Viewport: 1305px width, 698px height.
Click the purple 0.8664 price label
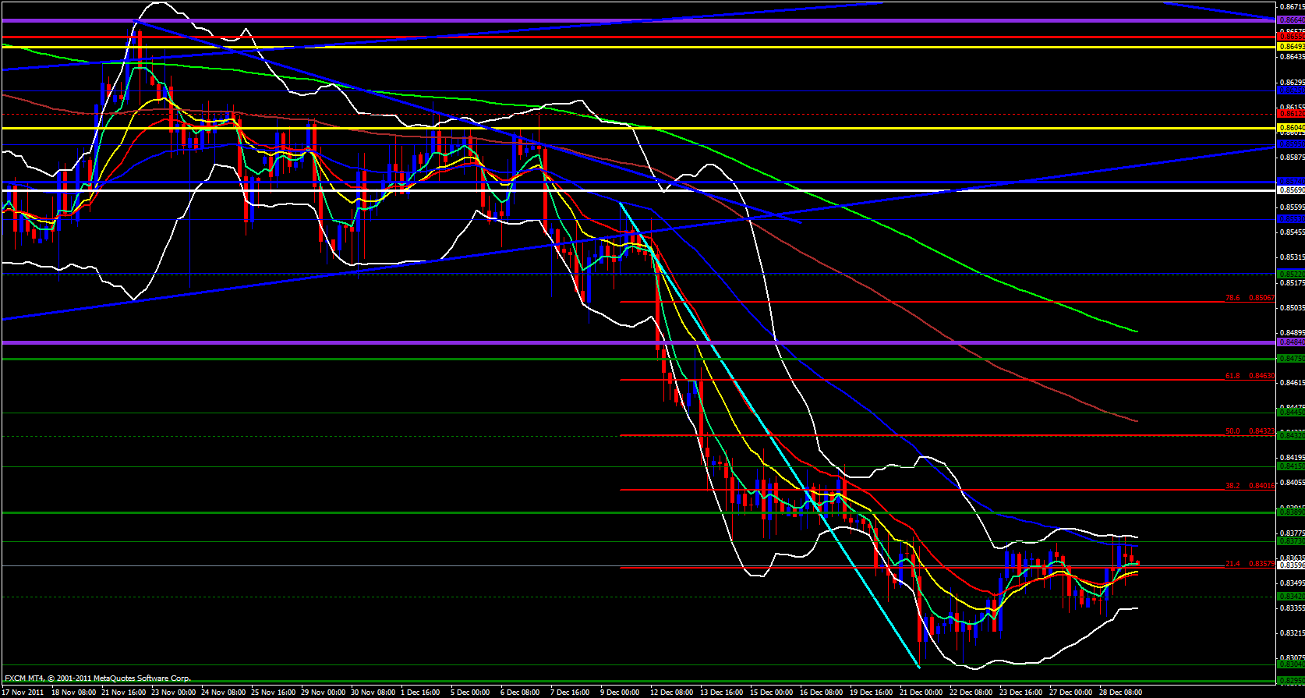click(1289, 20)
